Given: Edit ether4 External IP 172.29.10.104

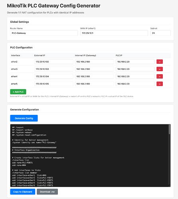Looking at the screenshot, I should (54, 77).
